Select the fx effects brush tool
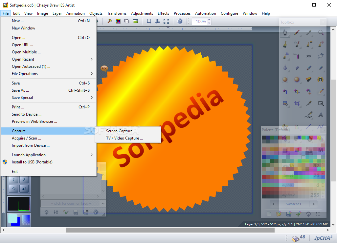 [297, 44]
